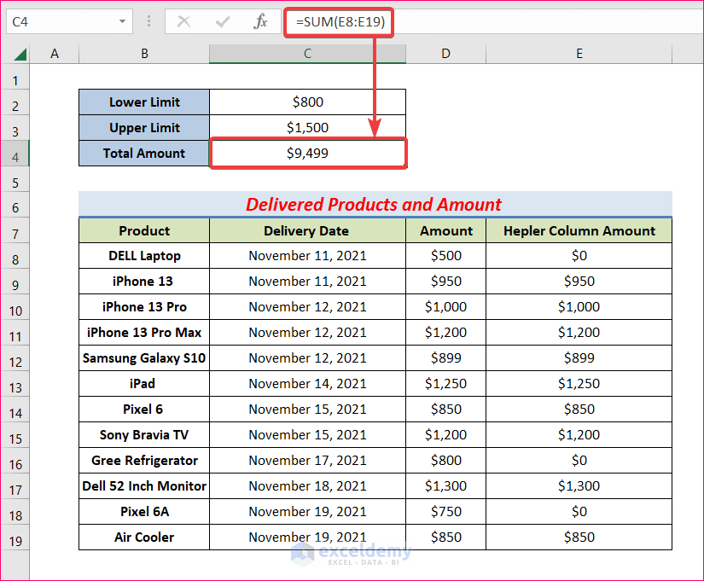Click the Enter checkmark icon in formula bar
704x581 pixels.
click(x=222, y=22)
